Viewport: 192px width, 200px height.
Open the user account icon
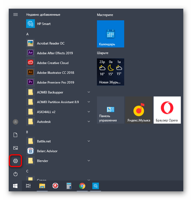16,122
